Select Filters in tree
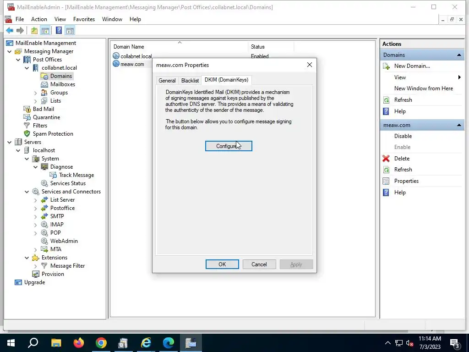The image size is (469, 352). (40, 126)
